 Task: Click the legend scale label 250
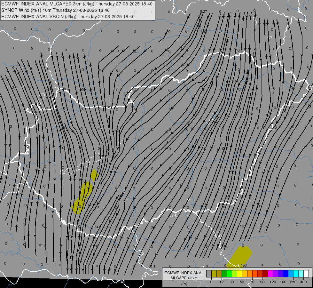[293, 282]
